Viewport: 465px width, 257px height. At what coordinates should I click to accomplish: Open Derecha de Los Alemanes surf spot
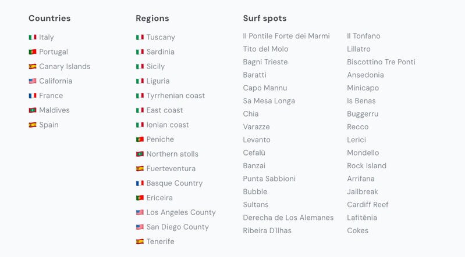[288, 218]
